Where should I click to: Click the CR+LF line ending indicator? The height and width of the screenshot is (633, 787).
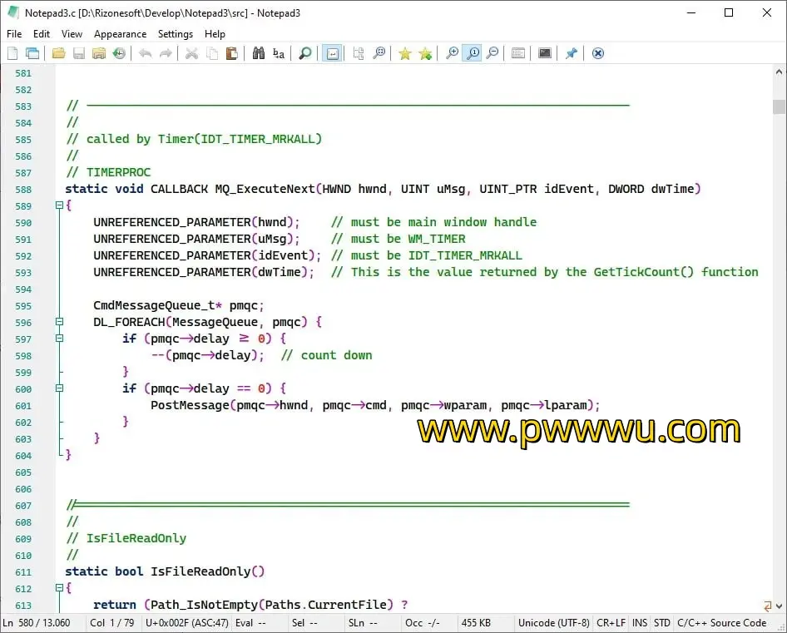coord(611,623)
